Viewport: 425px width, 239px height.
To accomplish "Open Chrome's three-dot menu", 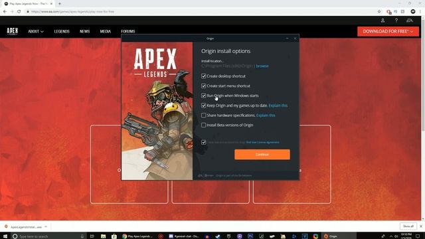I will click(x=420, y=11).
